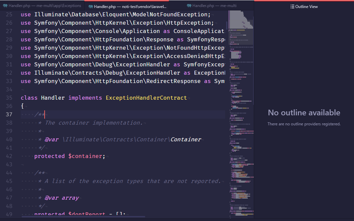This screenshot has width=354, height=221.
Task: Click the 'Handler' class name on line 35
Action: pos(53,98)
